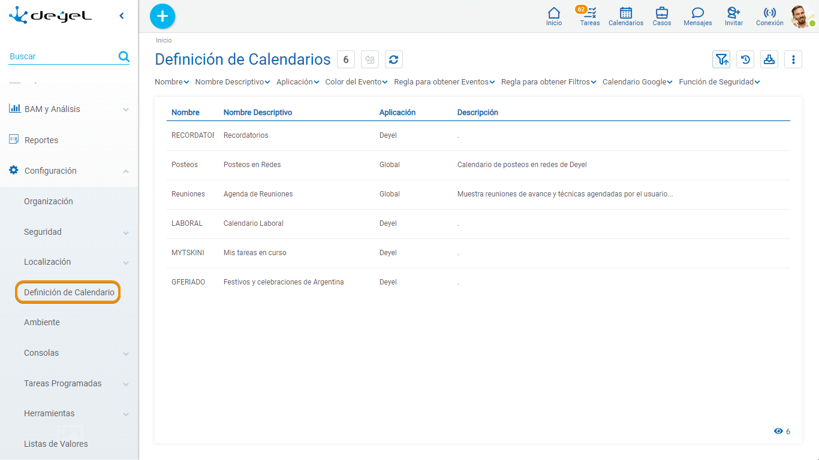Open the Reportes menu item
This screenshot has width=819, height=460.
[x=40, y=140]
